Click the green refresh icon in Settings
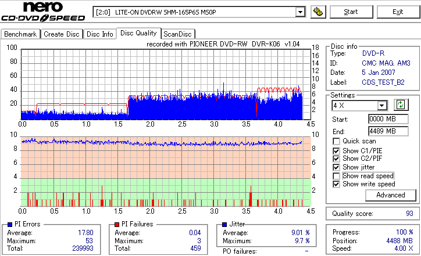This screenshot has height=256, width=421. point(401,104)
